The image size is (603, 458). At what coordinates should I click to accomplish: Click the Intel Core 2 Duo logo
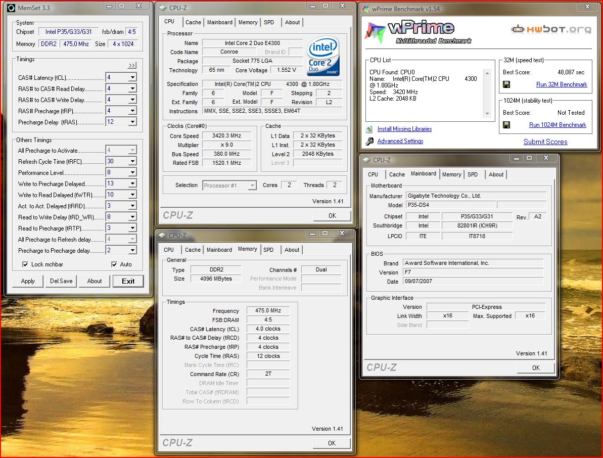(323, 56)
